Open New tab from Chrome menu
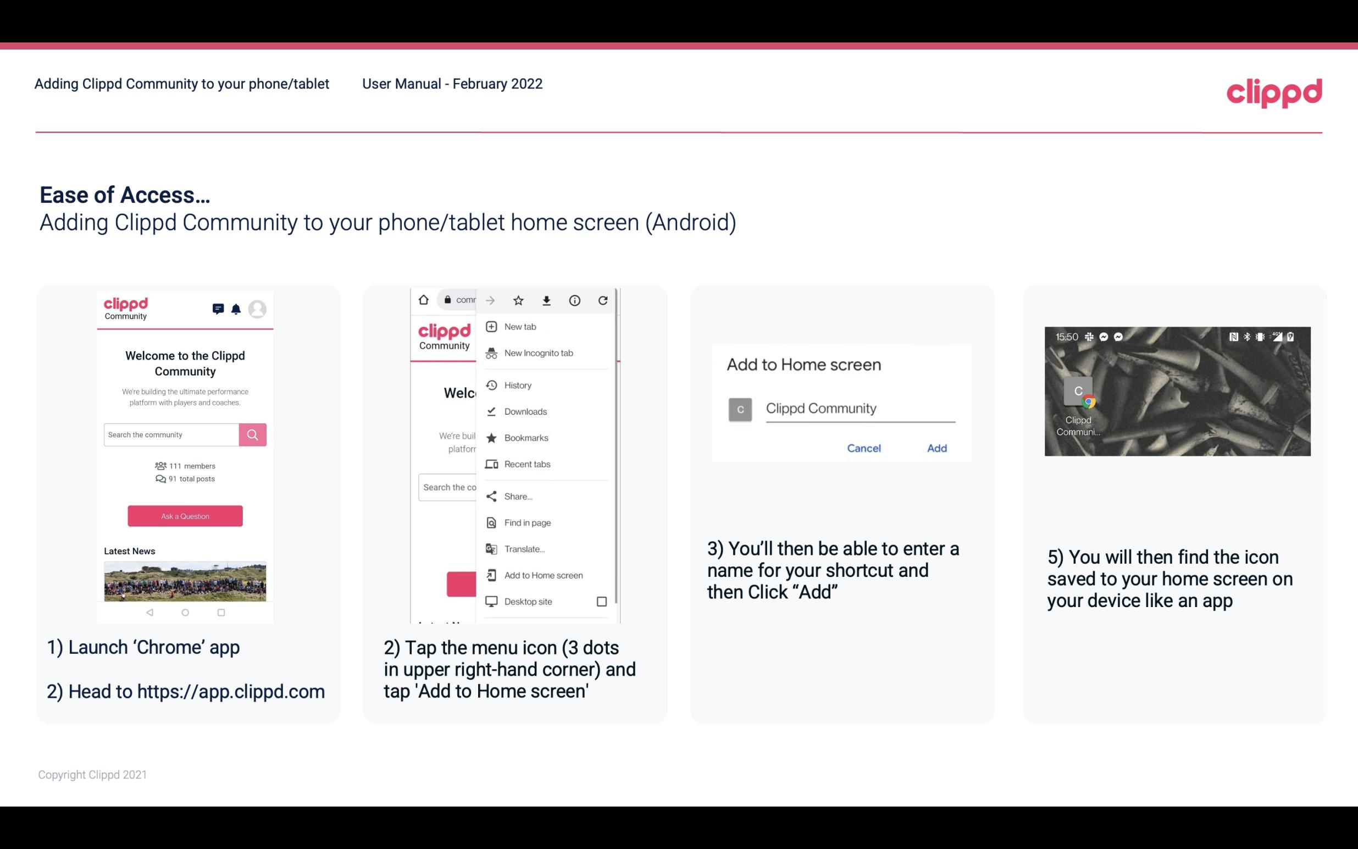The width and height of the screenshot is (1358, 849). coord(518,327)
